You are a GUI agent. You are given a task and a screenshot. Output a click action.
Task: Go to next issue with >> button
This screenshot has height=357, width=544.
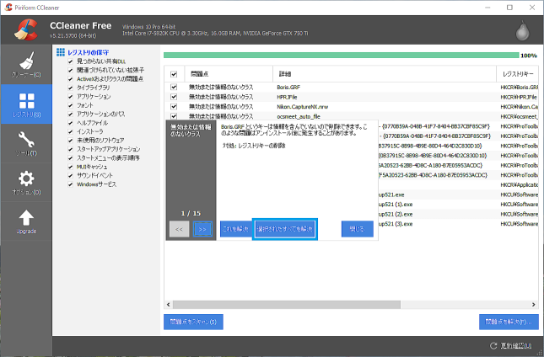[x=202, y=228]
